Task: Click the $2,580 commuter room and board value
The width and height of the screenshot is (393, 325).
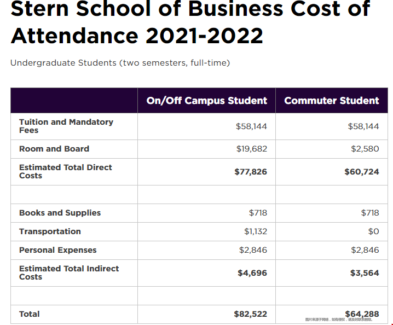Action: point(365,149)
